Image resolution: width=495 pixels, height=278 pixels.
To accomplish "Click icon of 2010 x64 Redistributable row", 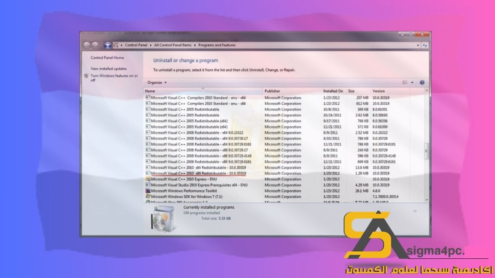I will point(148,168).
